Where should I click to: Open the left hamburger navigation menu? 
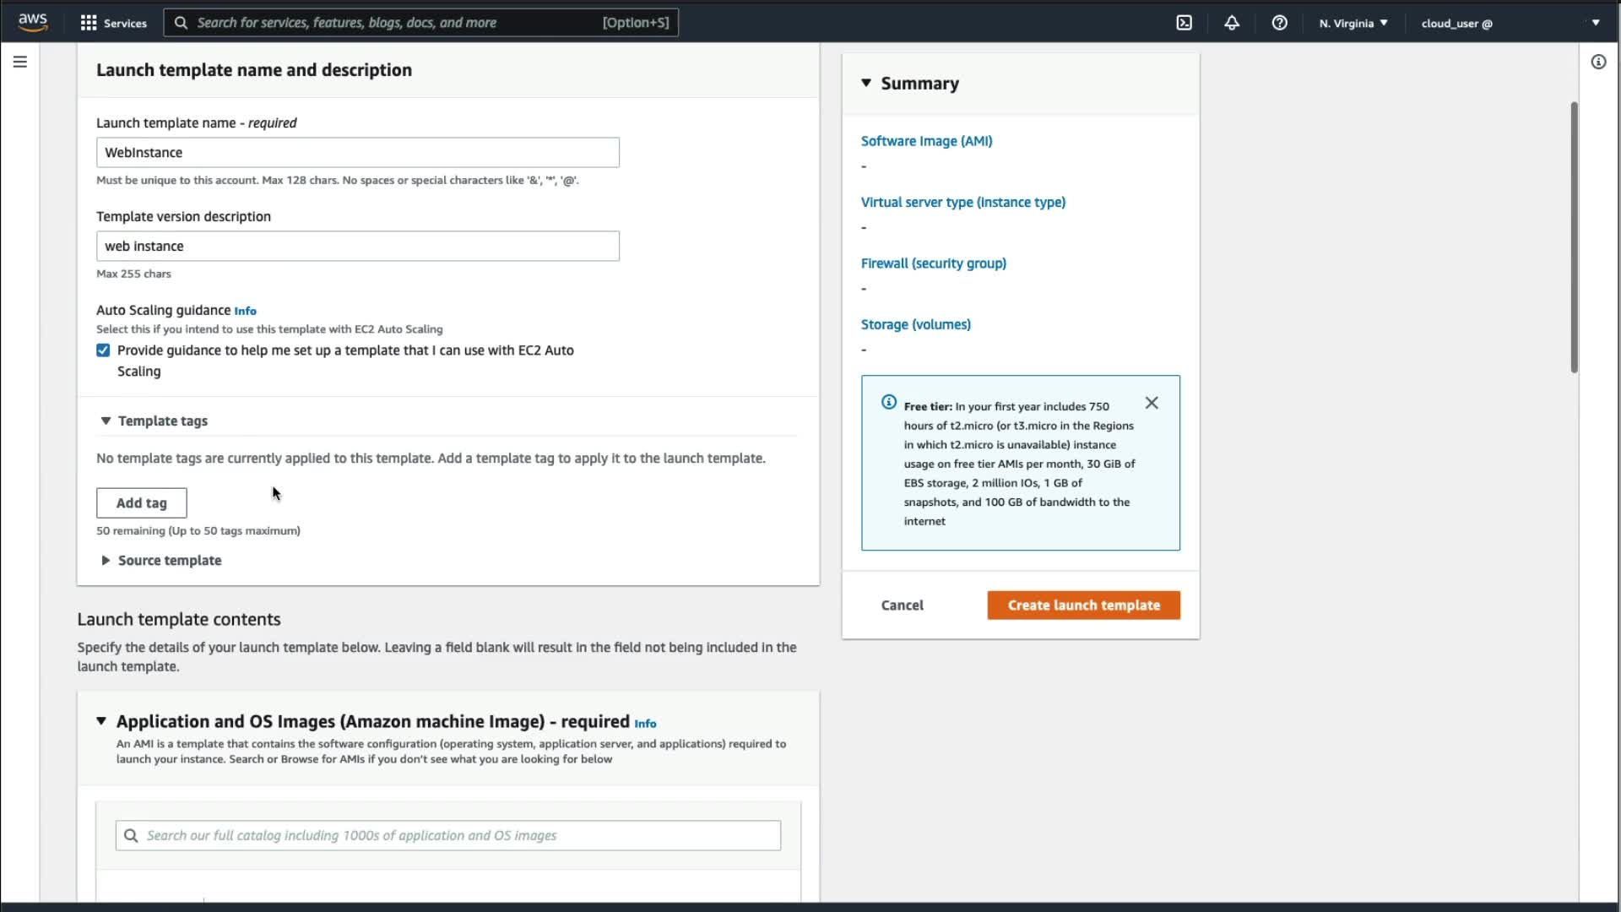click(x=20, y=62)
